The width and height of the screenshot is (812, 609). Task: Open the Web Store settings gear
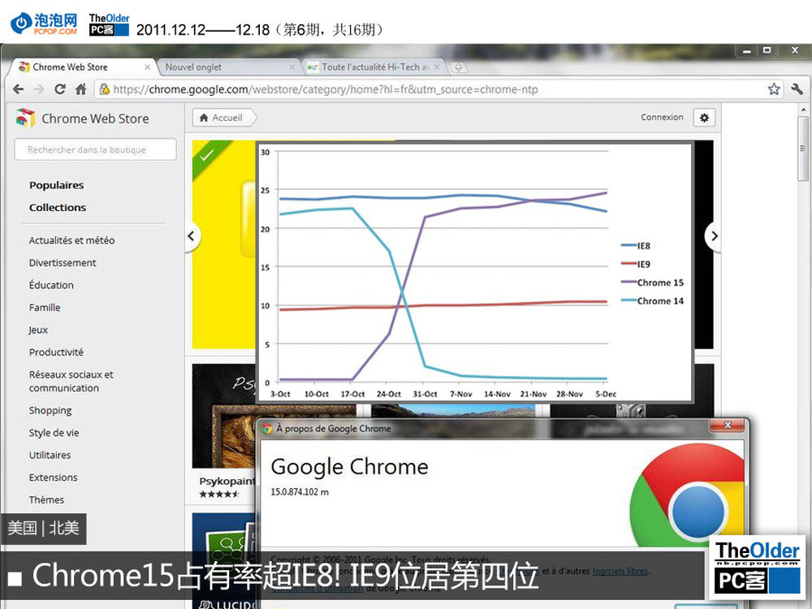(704, 118)
